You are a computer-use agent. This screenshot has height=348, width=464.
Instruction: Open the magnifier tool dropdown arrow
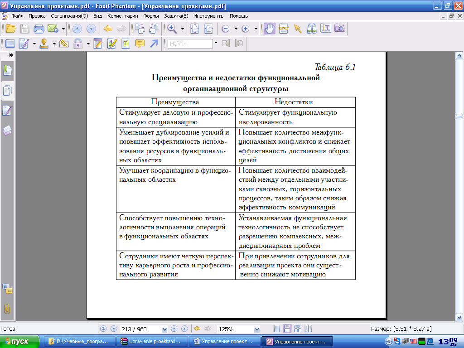pyautogui.click(x=182, y=29)
